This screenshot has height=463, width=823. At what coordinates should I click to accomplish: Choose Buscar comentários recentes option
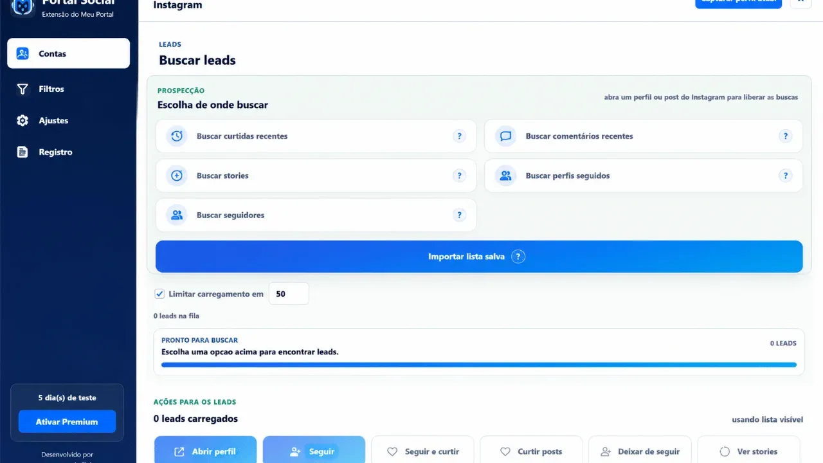click(x=643, y=136)
